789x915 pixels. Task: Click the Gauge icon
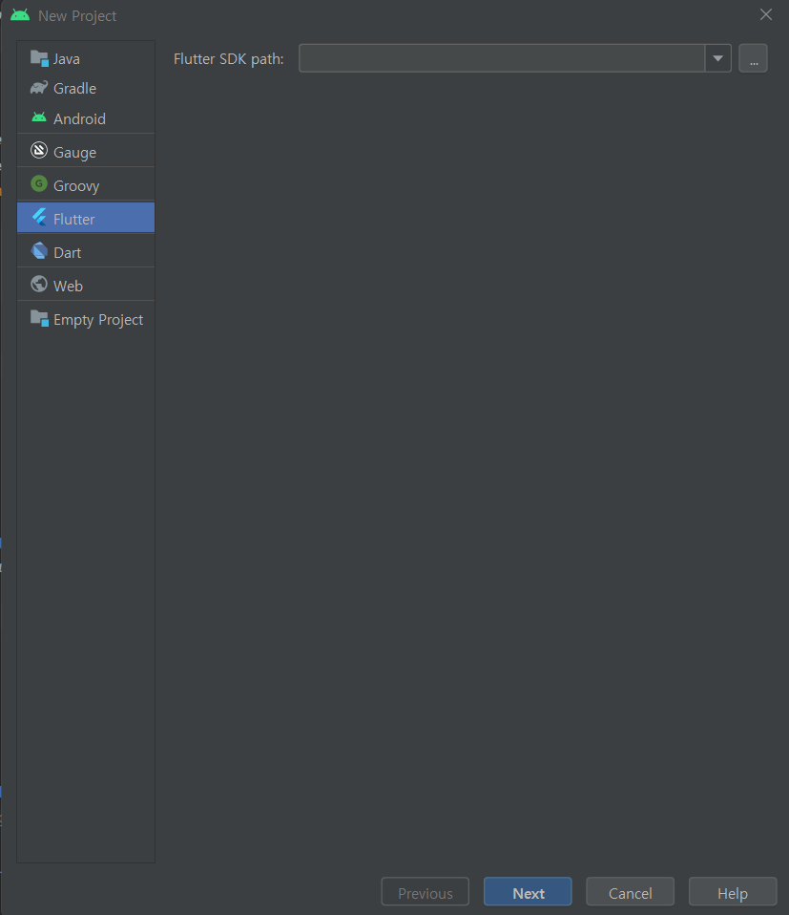tap(39, 151)
